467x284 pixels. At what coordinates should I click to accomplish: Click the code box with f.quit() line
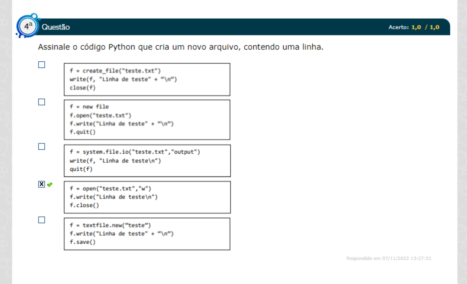point(147,119)
